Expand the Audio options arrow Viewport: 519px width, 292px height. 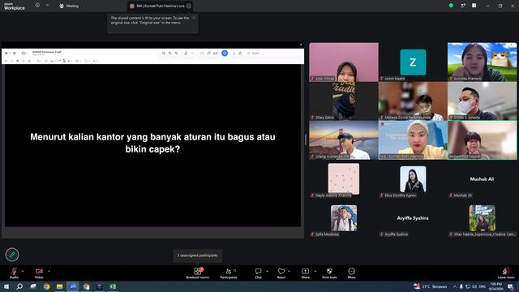click(x=23, y=271)
